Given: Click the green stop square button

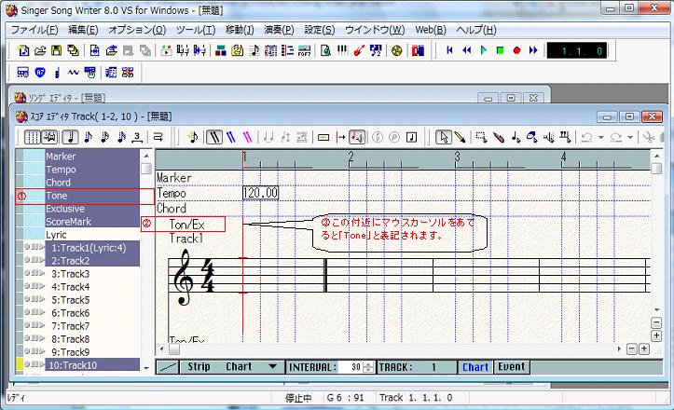Looking at the screenshot, I should click(500, 50).
